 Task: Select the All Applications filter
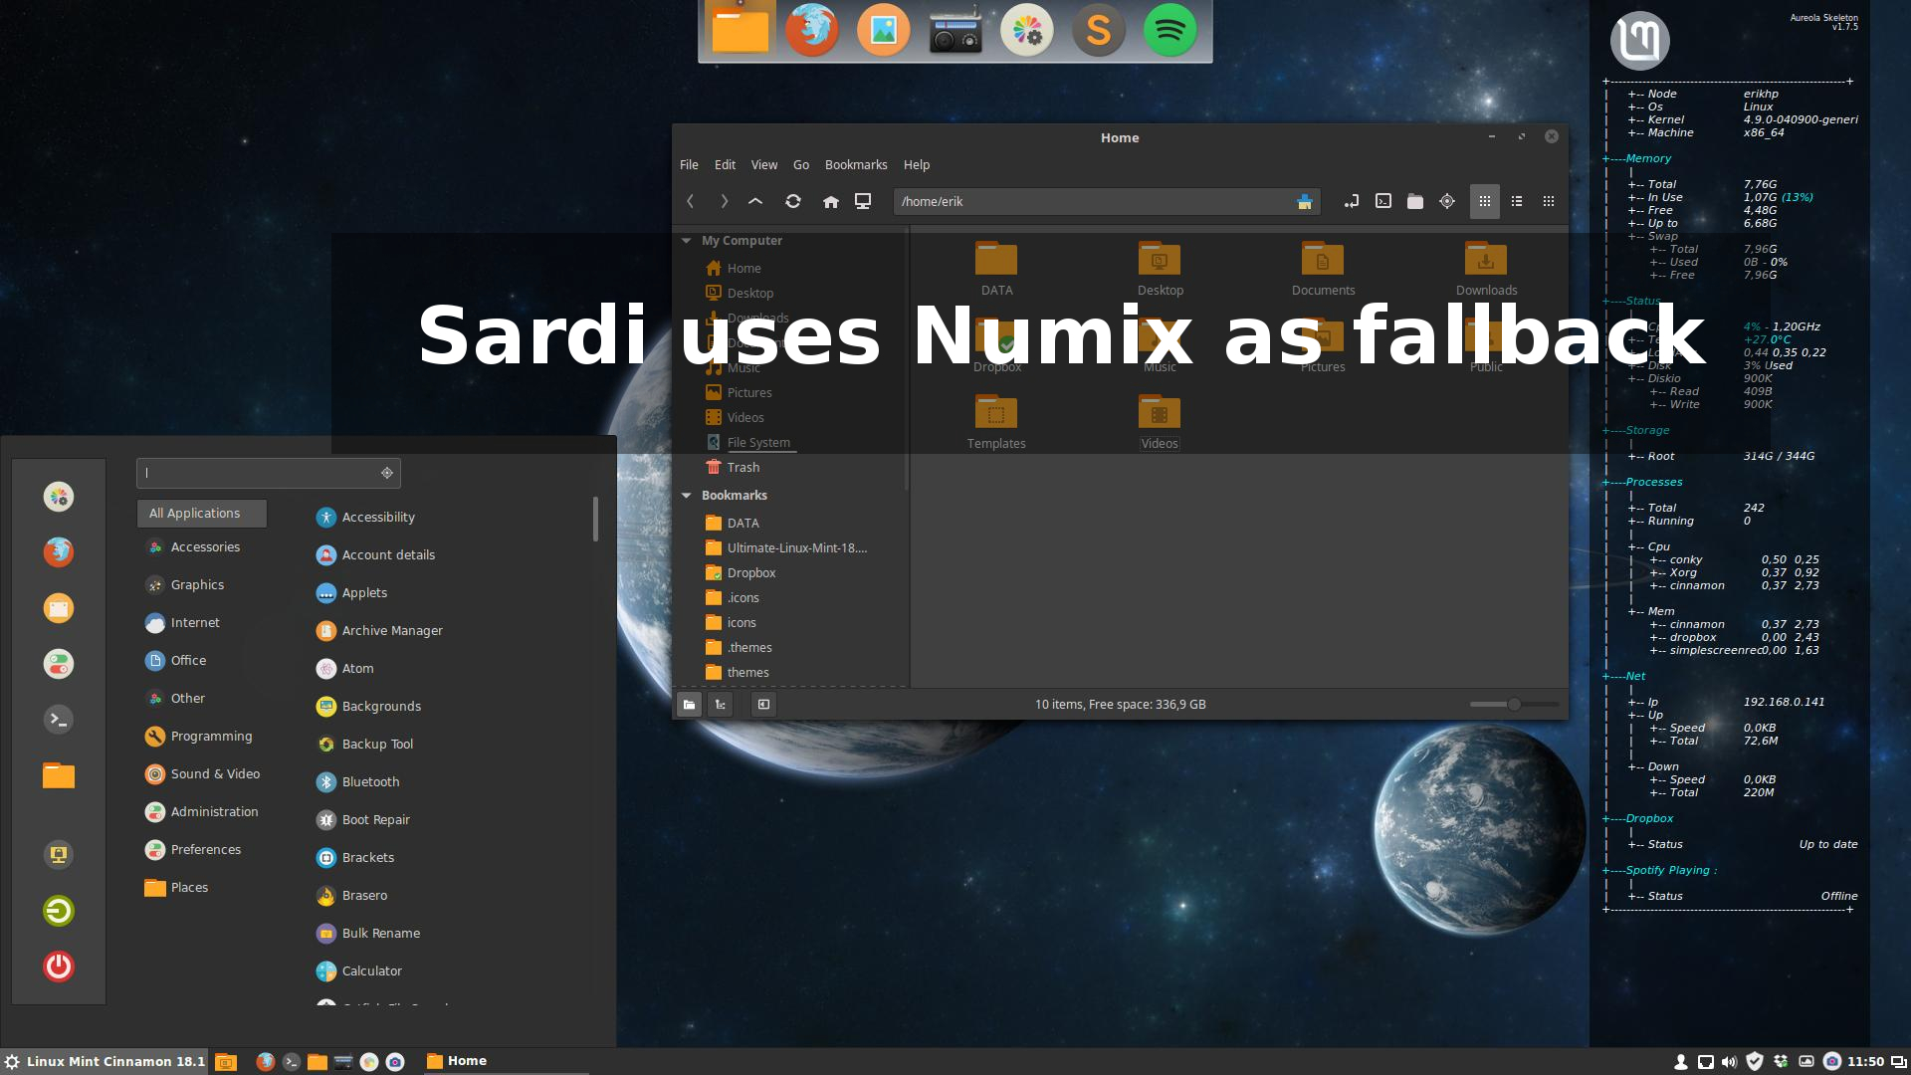pyautogui.click(x=201, y=513)
